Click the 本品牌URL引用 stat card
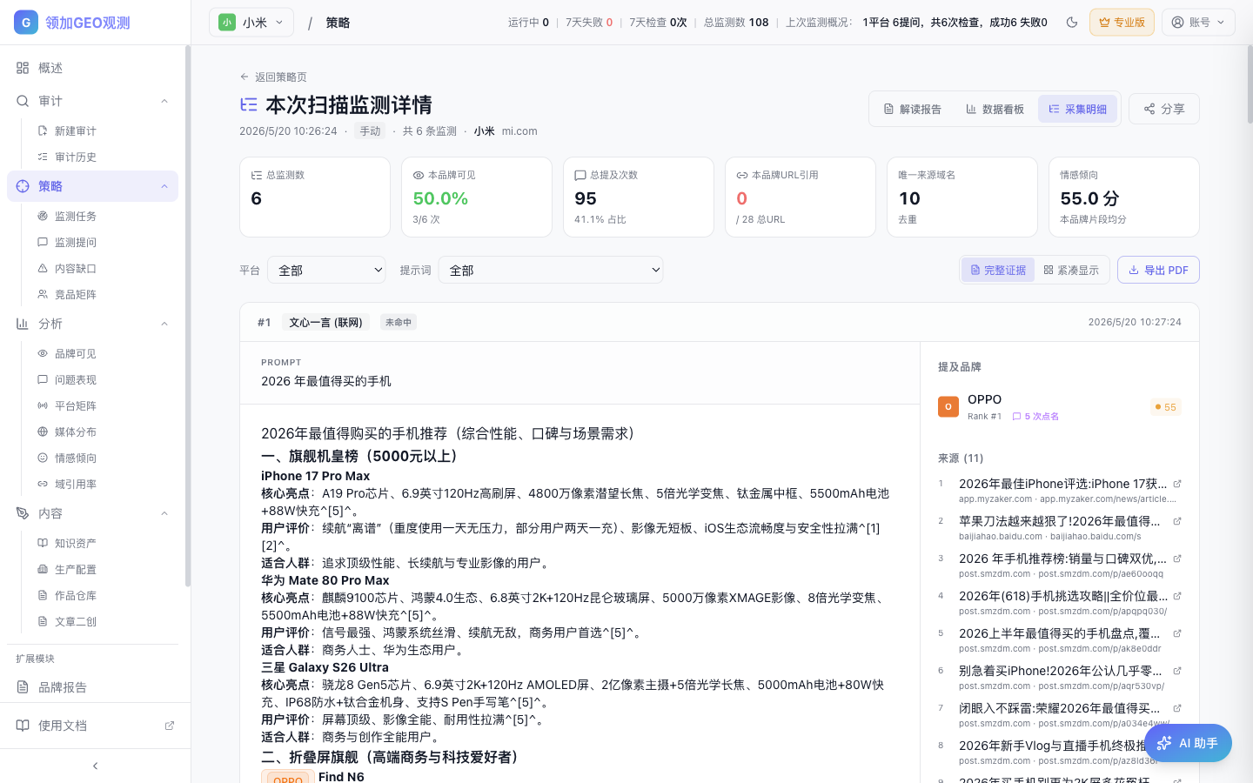This screenshot has height=783, width=1253. click(801, 197)
